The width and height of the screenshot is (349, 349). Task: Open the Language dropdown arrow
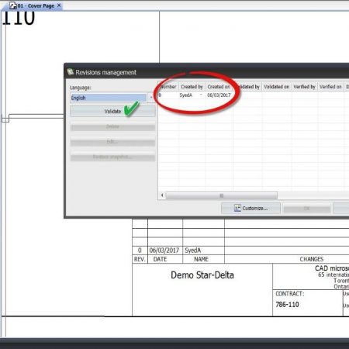click(151, 98)
